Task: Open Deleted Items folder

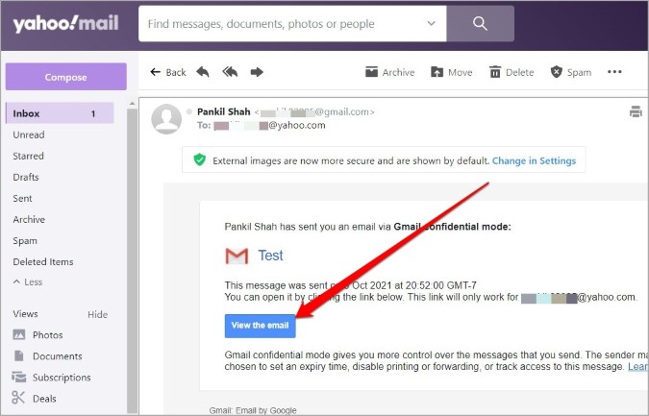Action: (x=43, y=261)
